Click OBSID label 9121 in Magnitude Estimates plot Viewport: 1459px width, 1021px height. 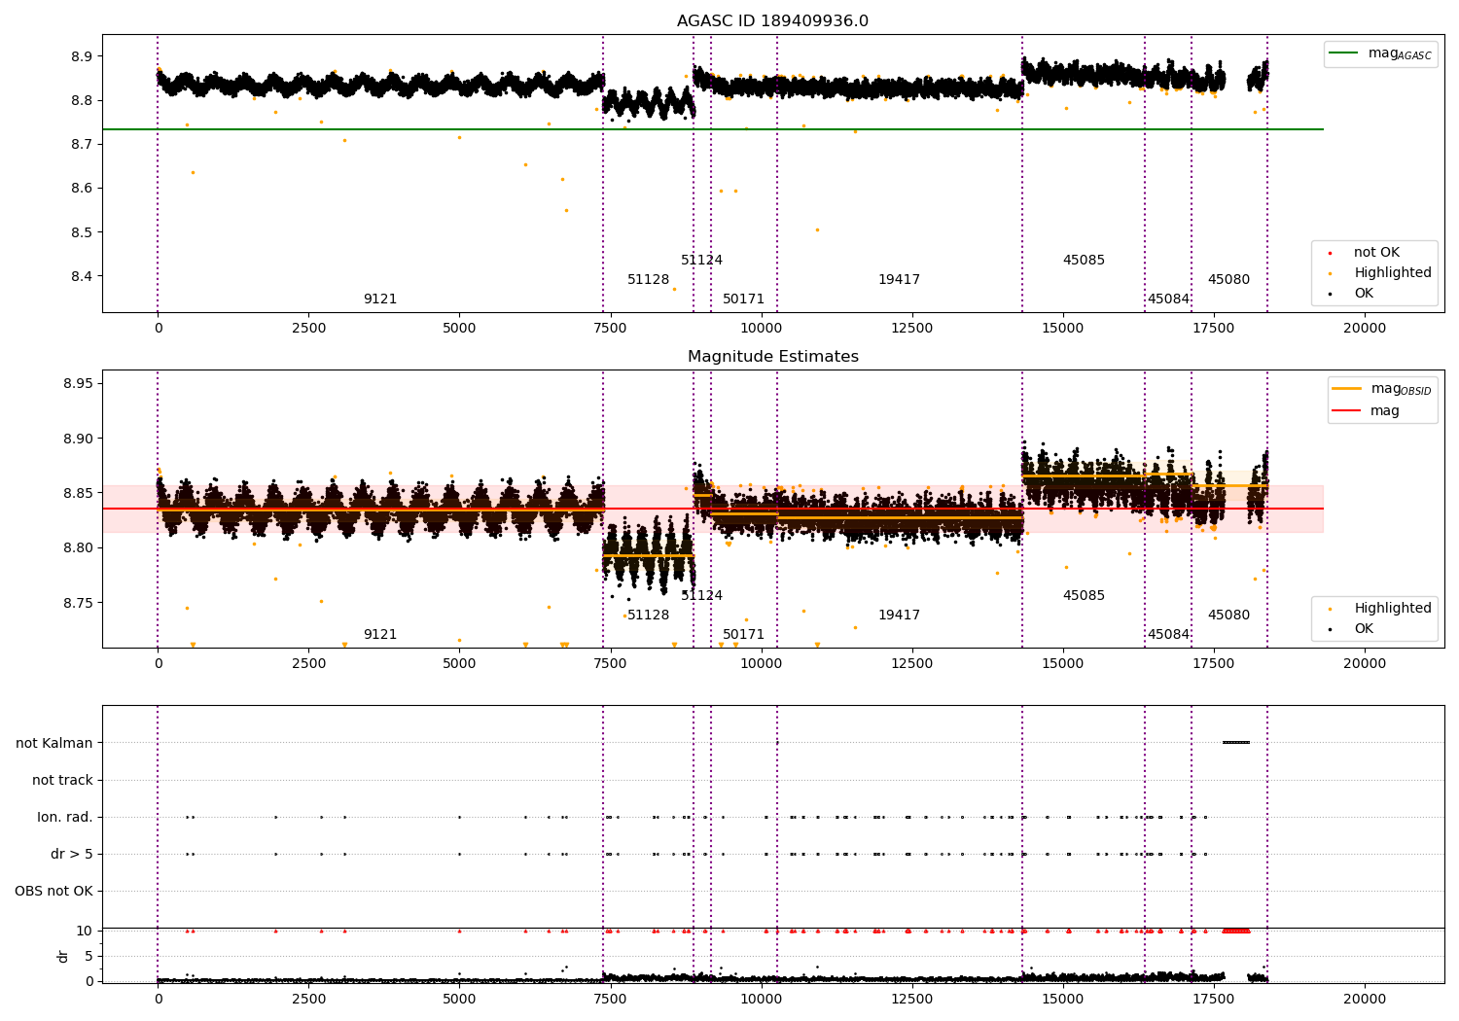click(380, 635)
